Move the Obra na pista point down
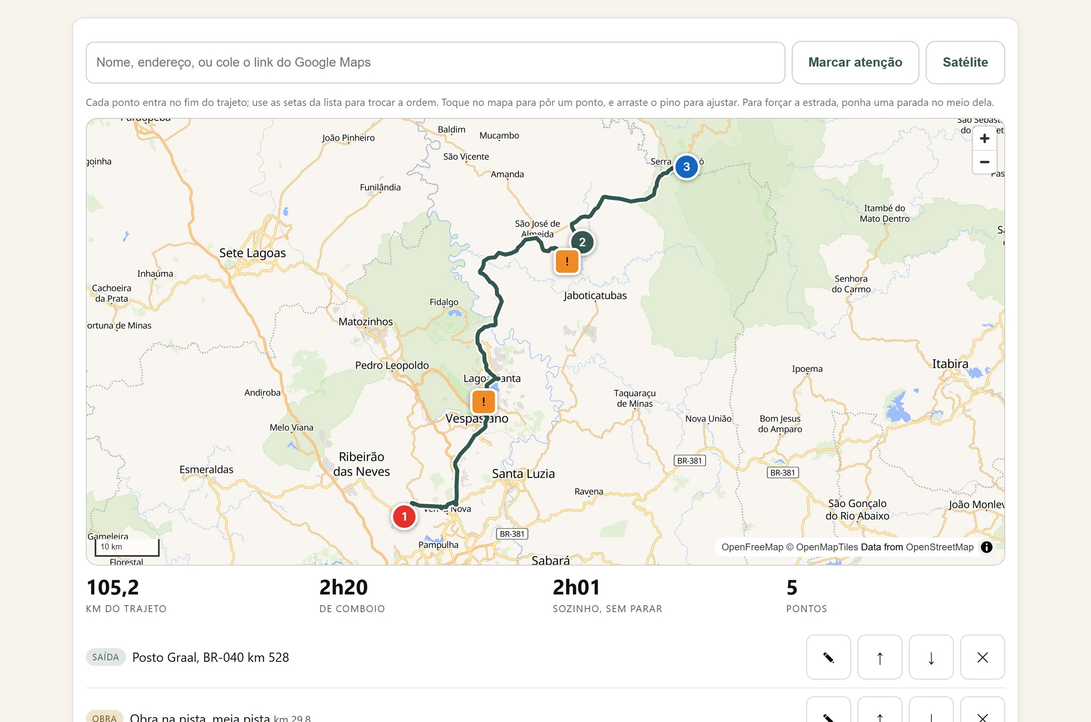This screenshot has height=722, width=1091. pos(931,710)
